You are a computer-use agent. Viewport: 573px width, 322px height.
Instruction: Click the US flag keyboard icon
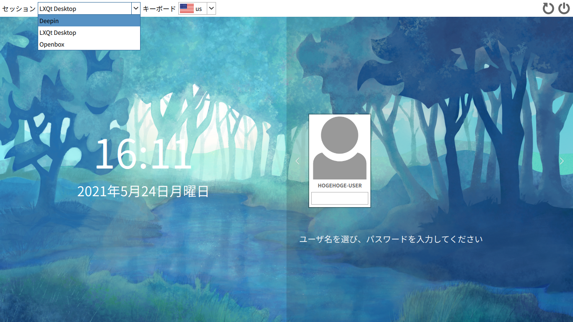[x=187, y=9]
